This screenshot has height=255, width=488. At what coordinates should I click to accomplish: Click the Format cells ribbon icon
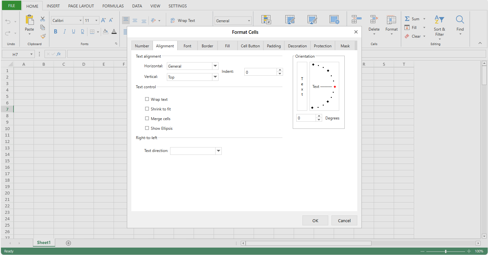click(x=391, y=19)
